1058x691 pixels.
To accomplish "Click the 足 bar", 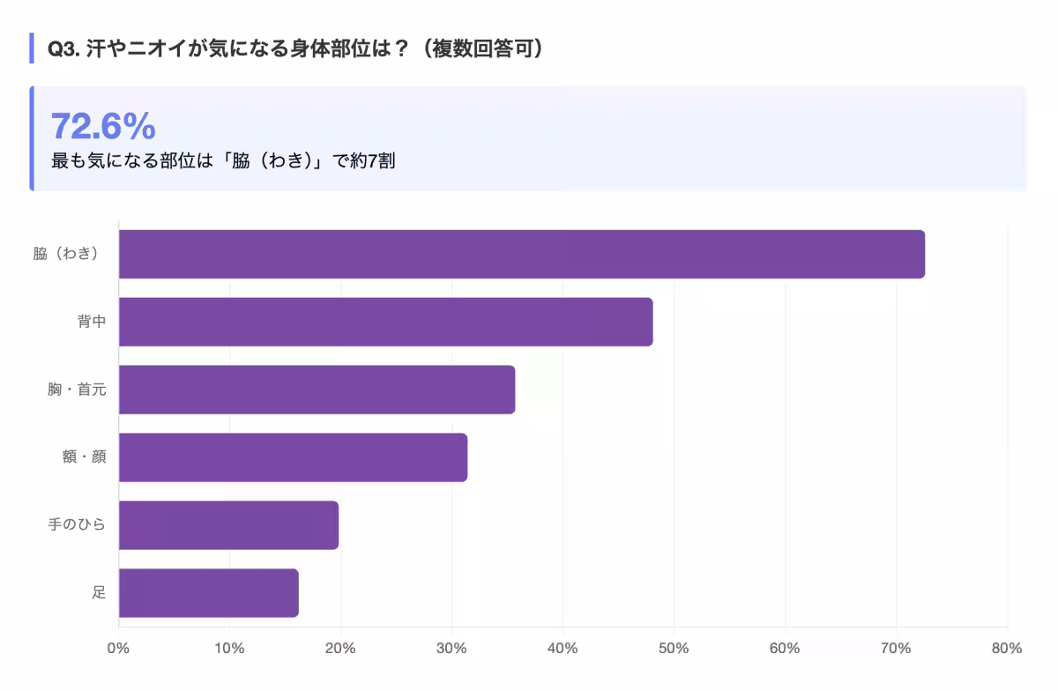I will coord(208,593).
